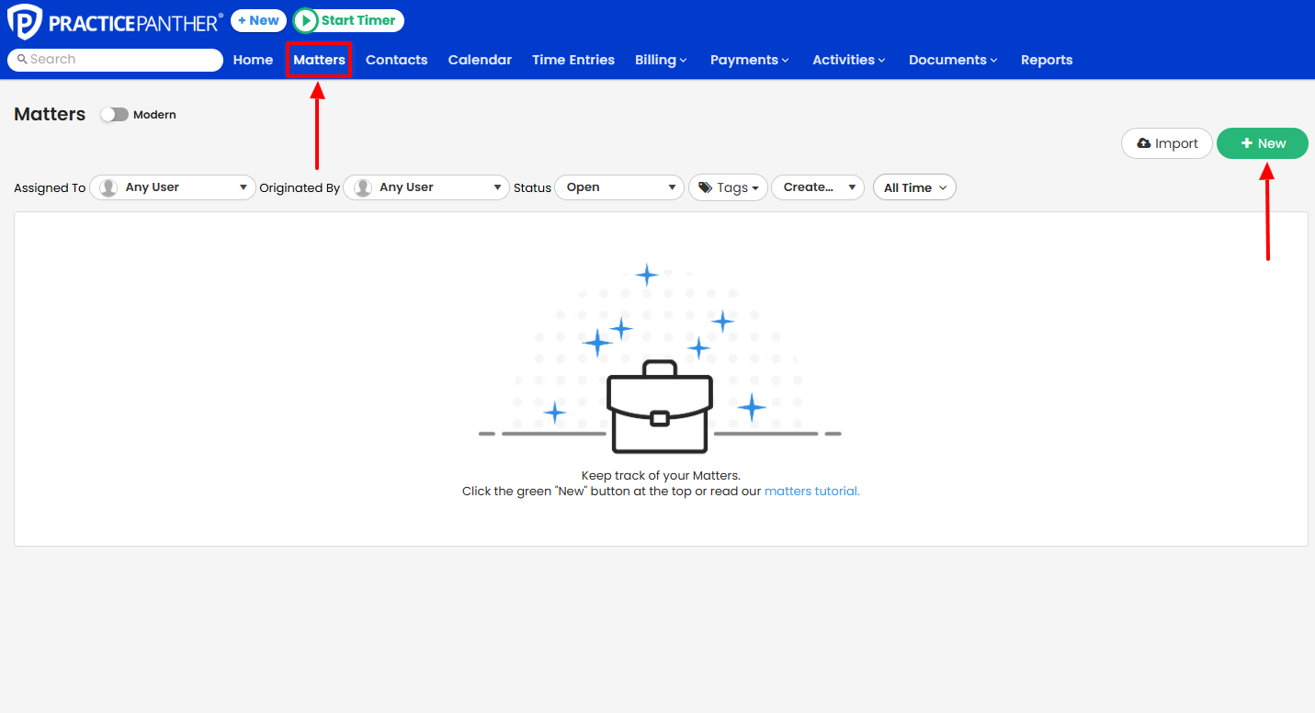
Task: Enable Modern mode next to Matters heading
Action: click(114, 114)
